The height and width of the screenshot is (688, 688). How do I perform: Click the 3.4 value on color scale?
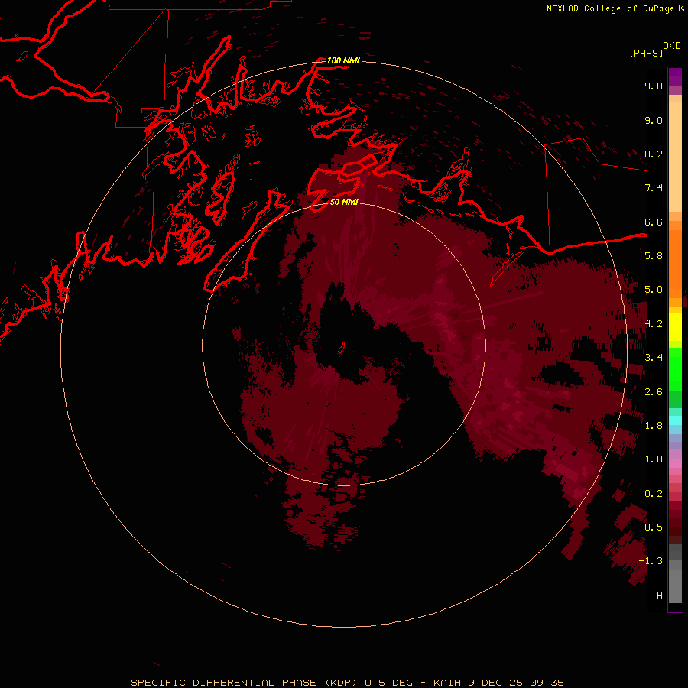click(x=654, y=358)
